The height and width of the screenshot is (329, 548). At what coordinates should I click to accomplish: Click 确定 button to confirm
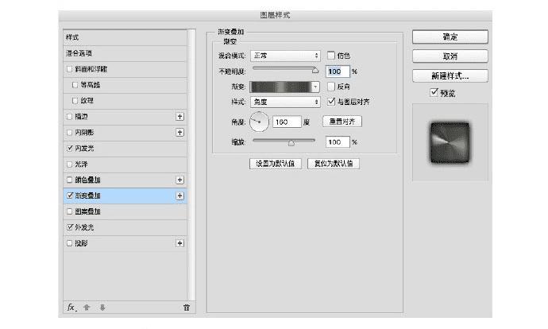click(x=450, y=37)
